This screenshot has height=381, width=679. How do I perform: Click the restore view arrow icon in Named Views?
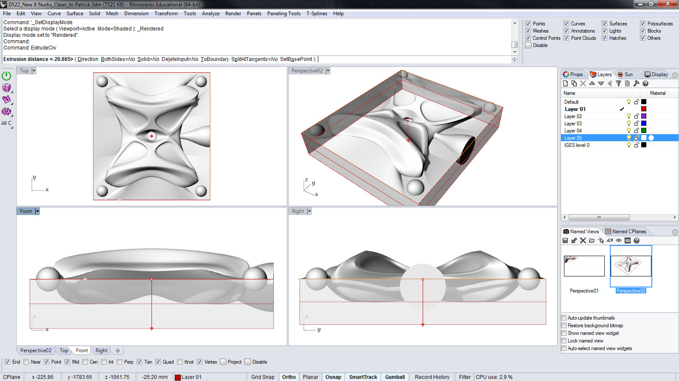(x=574, y=240)
